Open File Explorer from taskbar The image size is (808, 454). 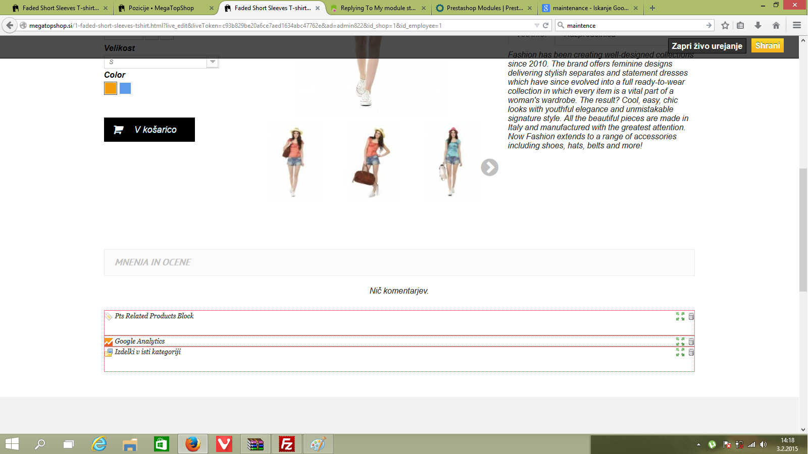(130, 444)
